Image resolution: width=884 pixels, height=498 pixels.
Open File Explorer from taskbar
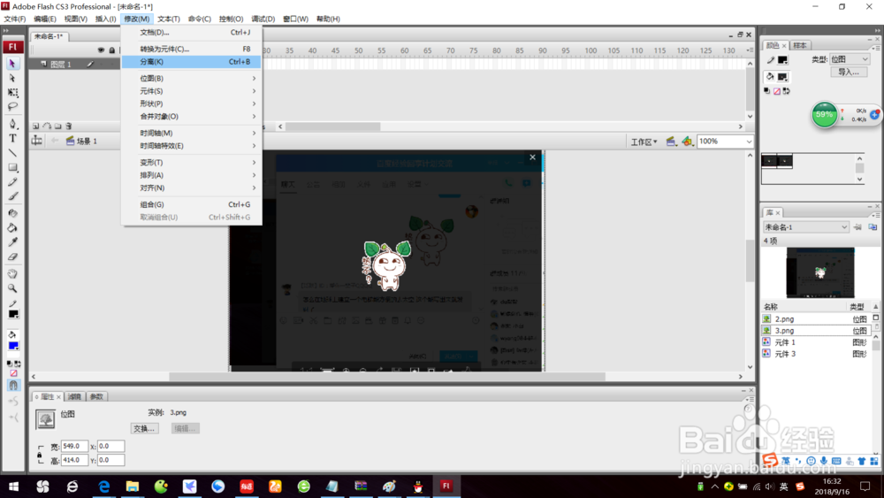tap(132, 487)
